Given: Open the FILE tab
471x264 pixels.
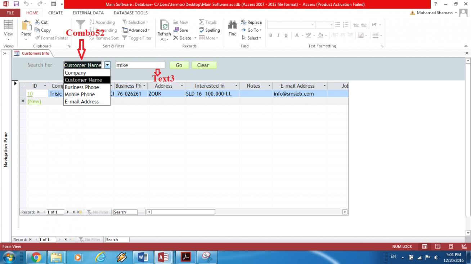Looking at the screenshot, I should coord(10,13).
